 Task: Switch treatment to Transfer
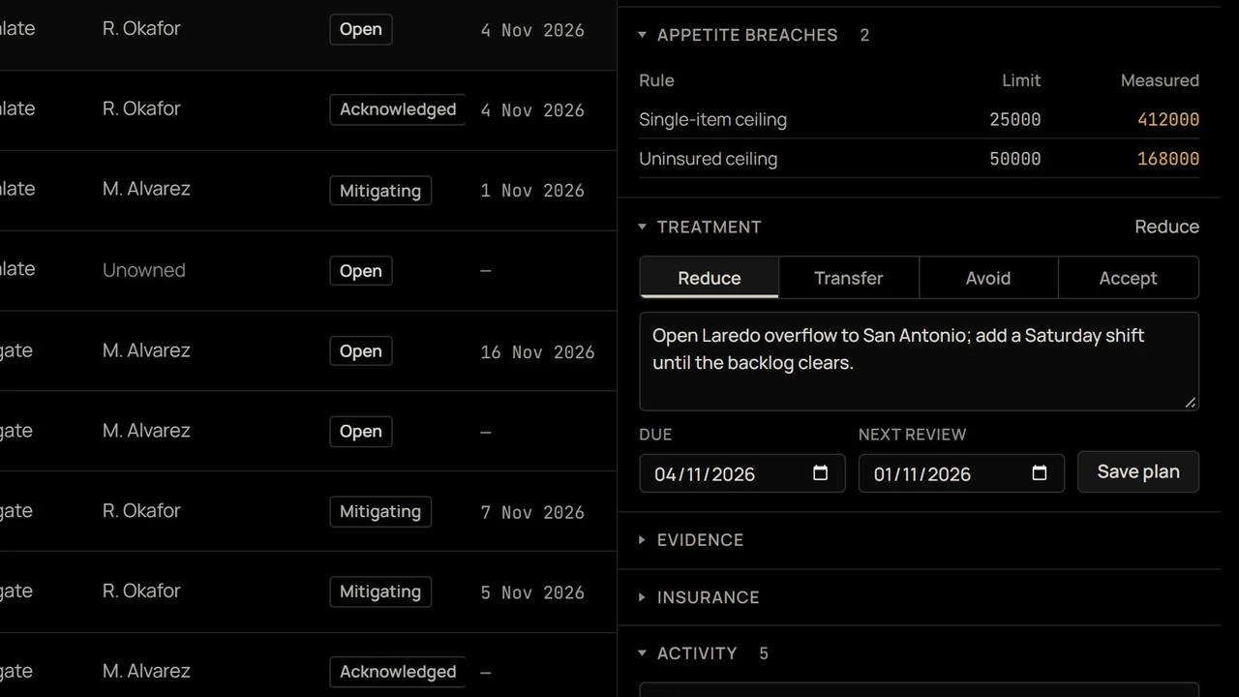point(849,278)
